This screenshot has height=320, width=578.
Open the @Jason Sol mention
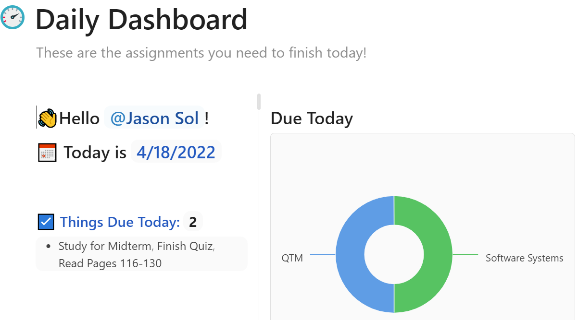pyautogui.click(x=154, y=118)
